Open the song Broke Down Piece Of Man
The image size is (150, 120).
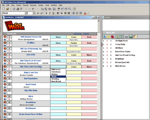31,114
